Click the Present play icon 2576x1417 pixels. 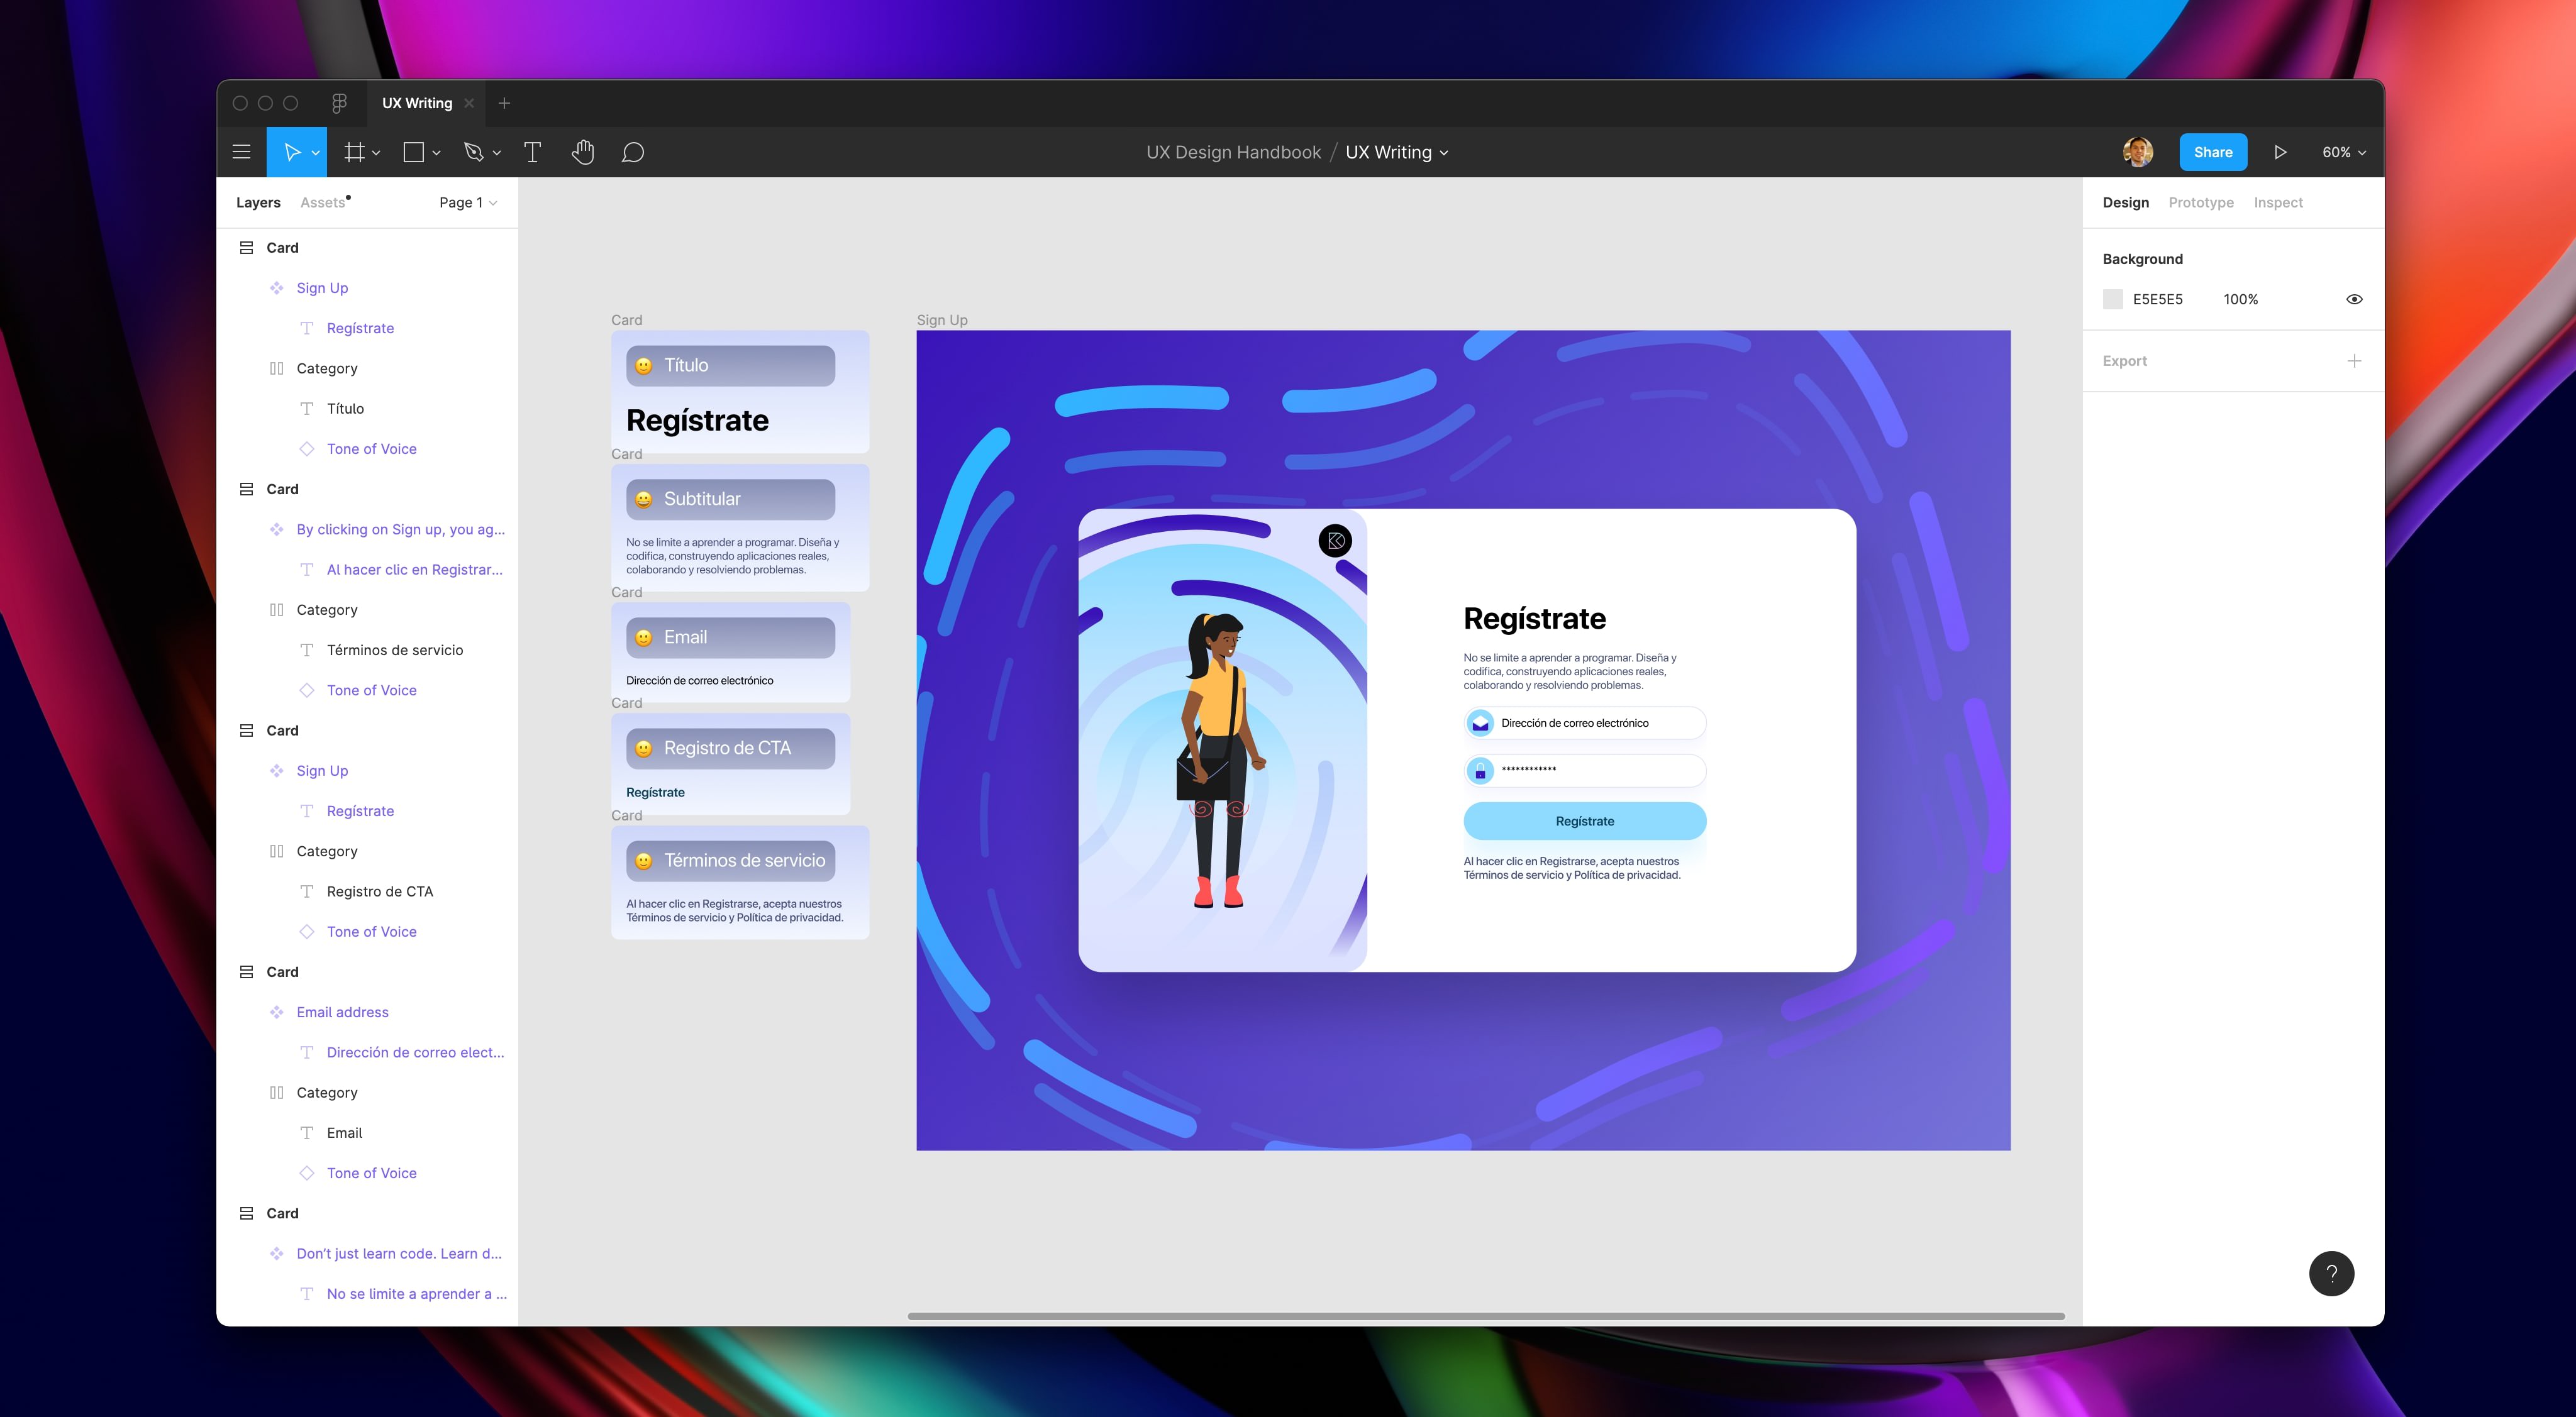pyautogui.click(x=2280, y=152)
